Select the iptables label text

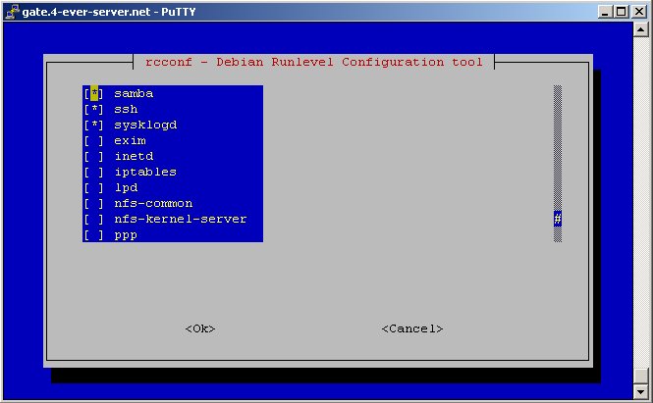click(145, 173)
